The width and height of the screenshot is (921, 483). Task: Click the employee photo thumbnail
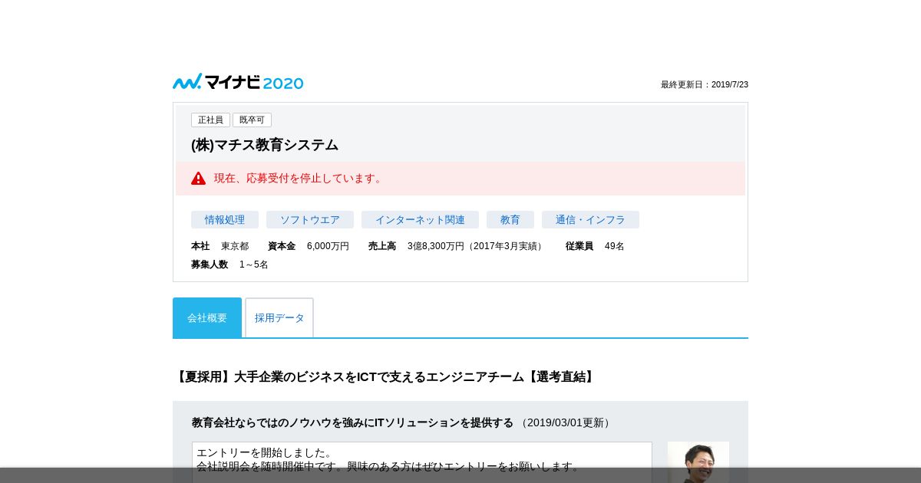tap(698, 462)
